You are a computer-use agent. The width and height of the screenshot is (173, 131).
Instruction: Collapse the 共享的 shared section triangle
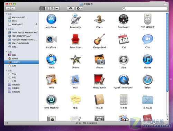point(7,29)
